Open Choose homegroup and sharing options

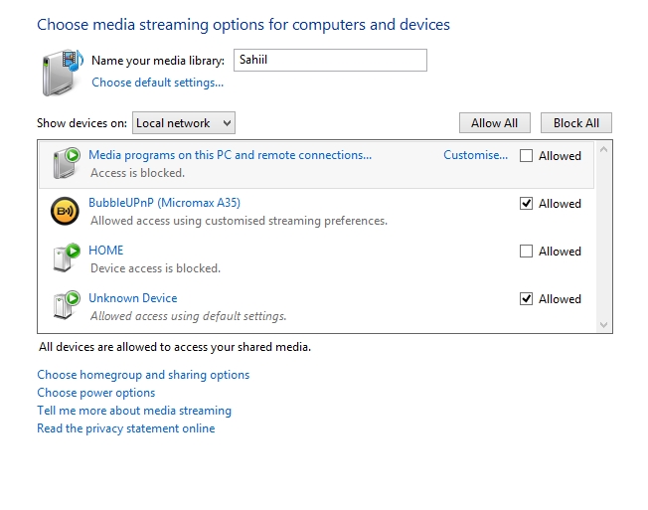tap(143, 375)
